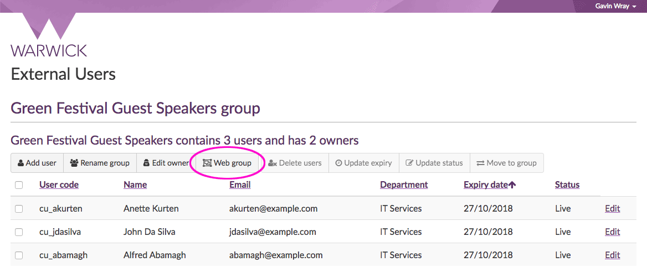The width and height of the screenshot is (647, 277).
Task: Sort the table by Name header
Action: click(135, 185)
